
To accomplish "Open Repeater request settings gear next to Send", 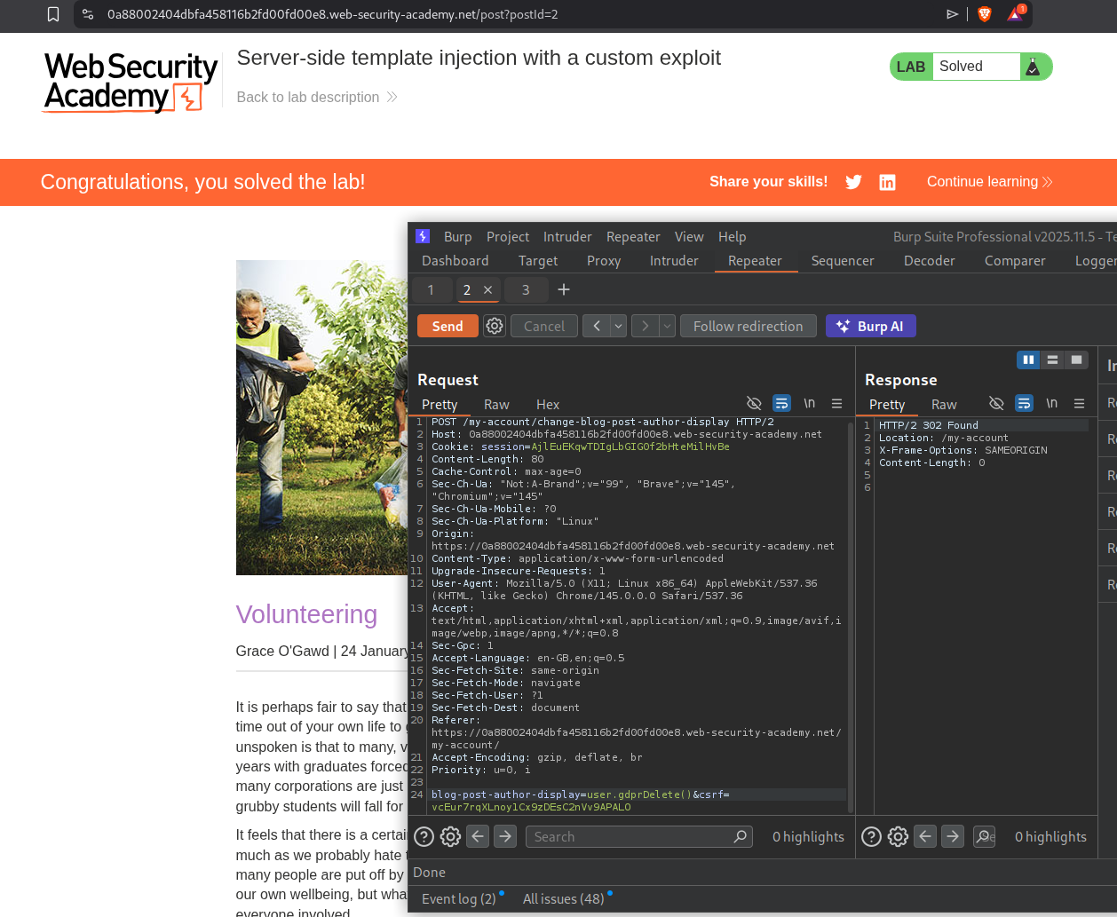I will [495, 326].
